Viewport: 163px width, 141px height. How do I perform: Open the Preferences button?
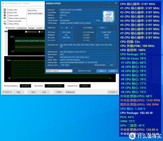(70, 92)
